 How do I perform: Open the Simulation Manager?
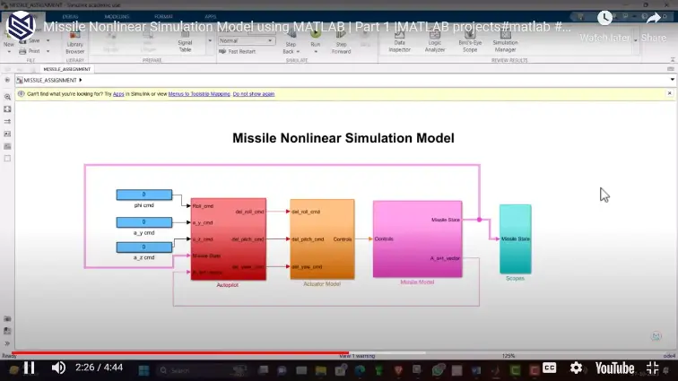coord(505,45)
